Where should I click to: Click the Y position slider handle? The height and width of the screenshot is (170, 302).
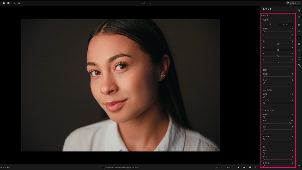(x=278, y=63)
